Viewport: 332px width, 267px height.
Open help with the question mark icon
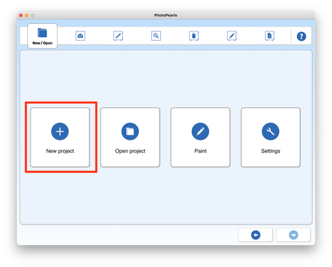pos(301,37)
